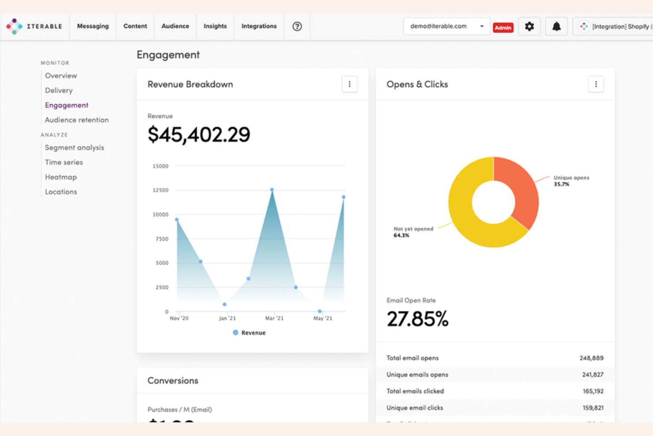Open the Revenue Breakdown kebab menu

[349, 84]
